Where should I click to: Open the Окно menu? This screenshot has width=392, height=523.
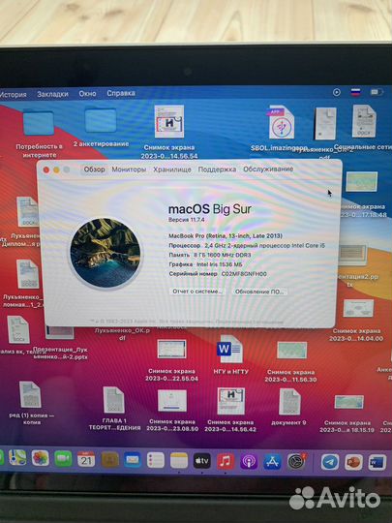pos(88,94)
